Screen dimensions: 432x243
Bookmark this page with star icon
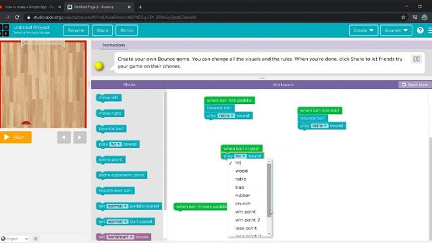coord(404,17)
